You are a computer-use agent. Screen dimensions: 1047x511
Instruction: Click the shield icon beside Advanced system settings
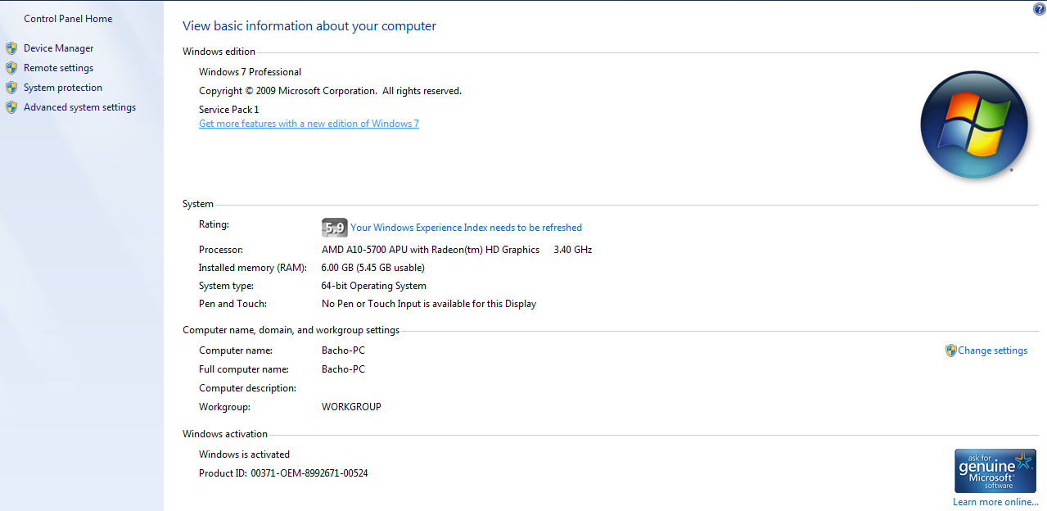(x=11, y=107)
